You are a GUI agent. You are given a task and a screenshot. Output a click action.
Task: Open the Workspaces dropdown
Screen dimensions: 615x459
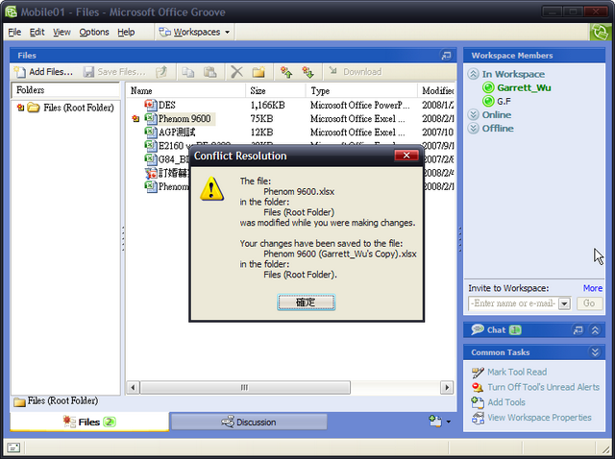pyautogui.click(x=194, y=32)
